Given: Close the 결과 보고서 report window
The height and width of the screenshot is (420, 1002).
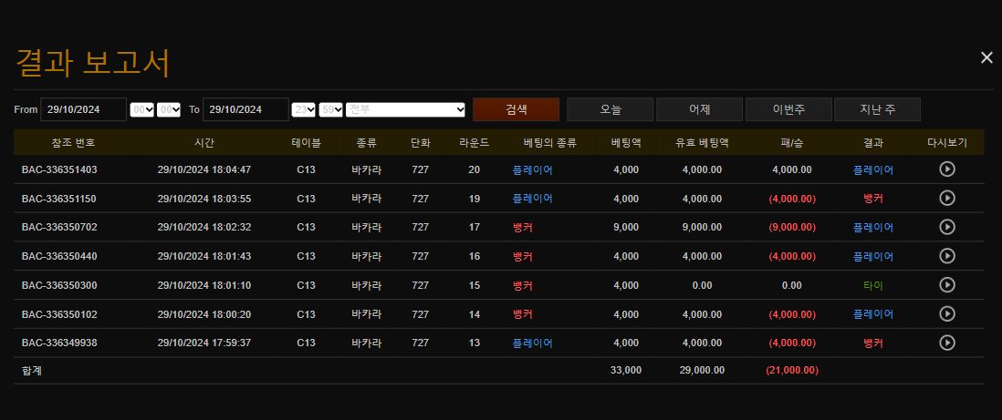Looking at the screenshot, I should [986, 57].
